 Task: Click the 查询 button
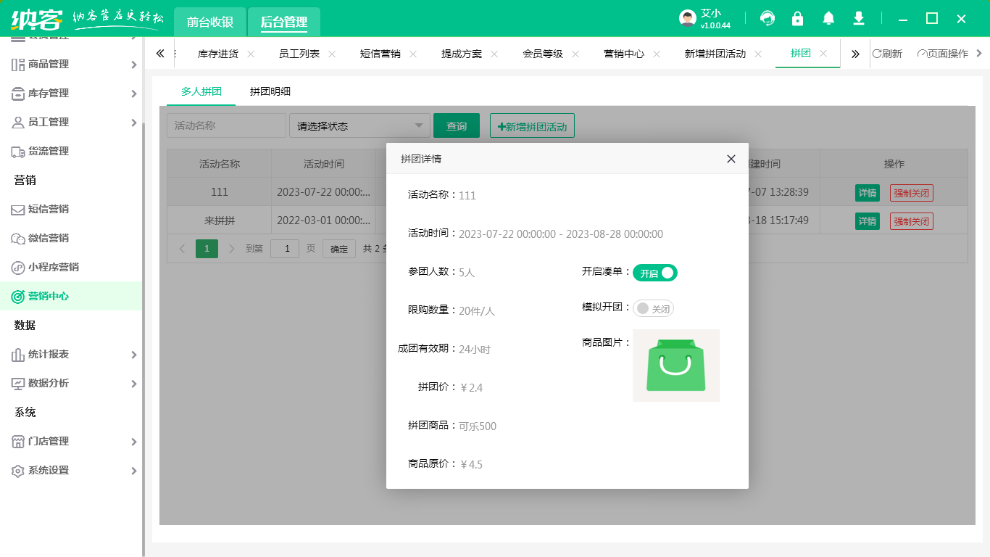[457, 125]
